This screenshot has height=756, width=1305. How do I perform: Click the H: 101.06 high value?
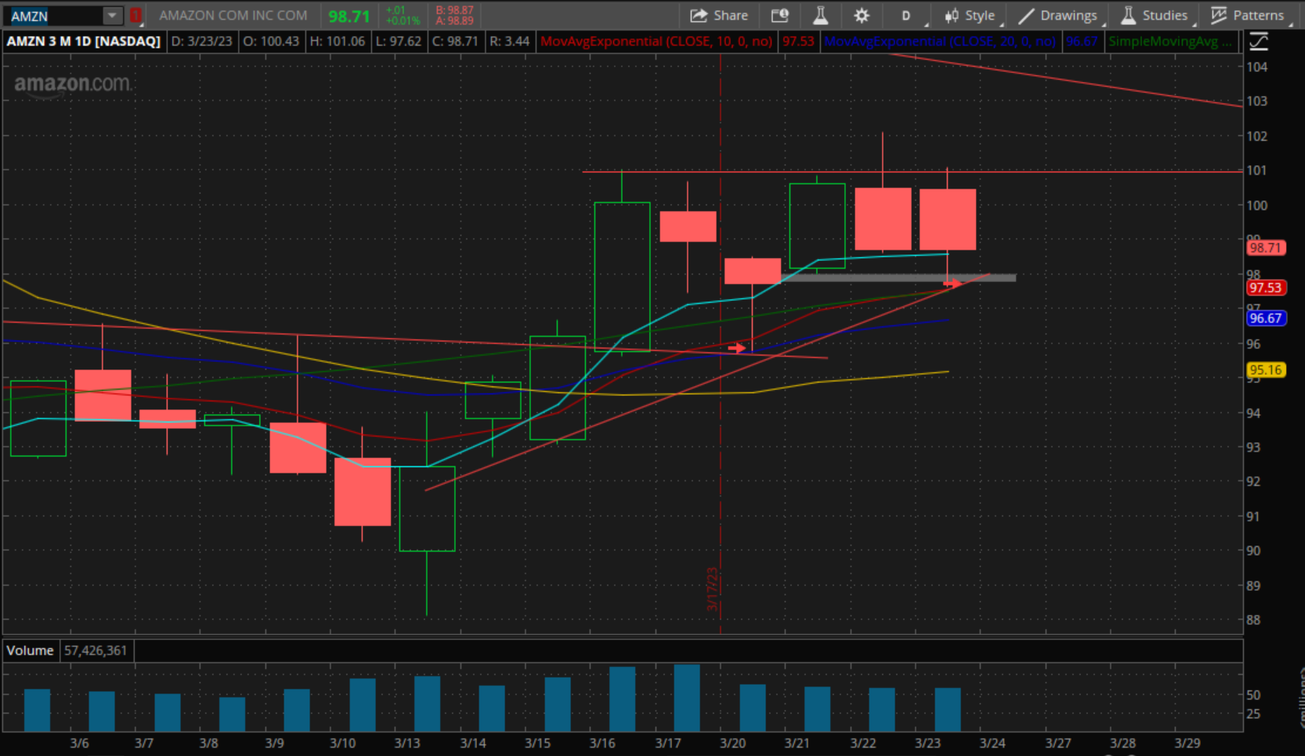tap(338, 41)
